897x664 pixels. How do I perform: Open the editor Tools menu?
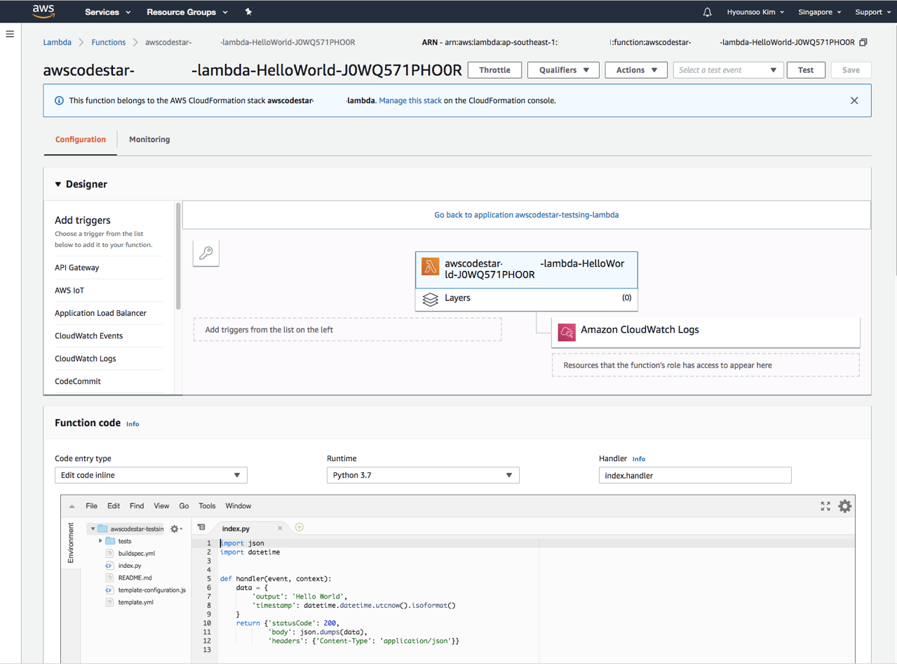[x=207, y=506]
